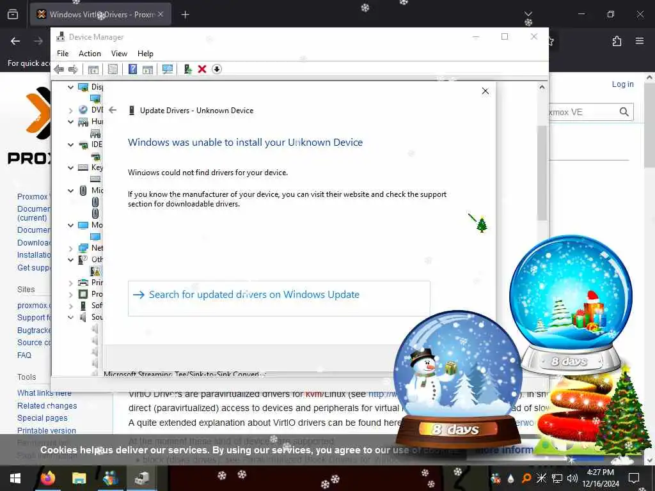Click the taskbar clock showing 4:27 PM
Viewport: 655px width, 491px height.
600,478
